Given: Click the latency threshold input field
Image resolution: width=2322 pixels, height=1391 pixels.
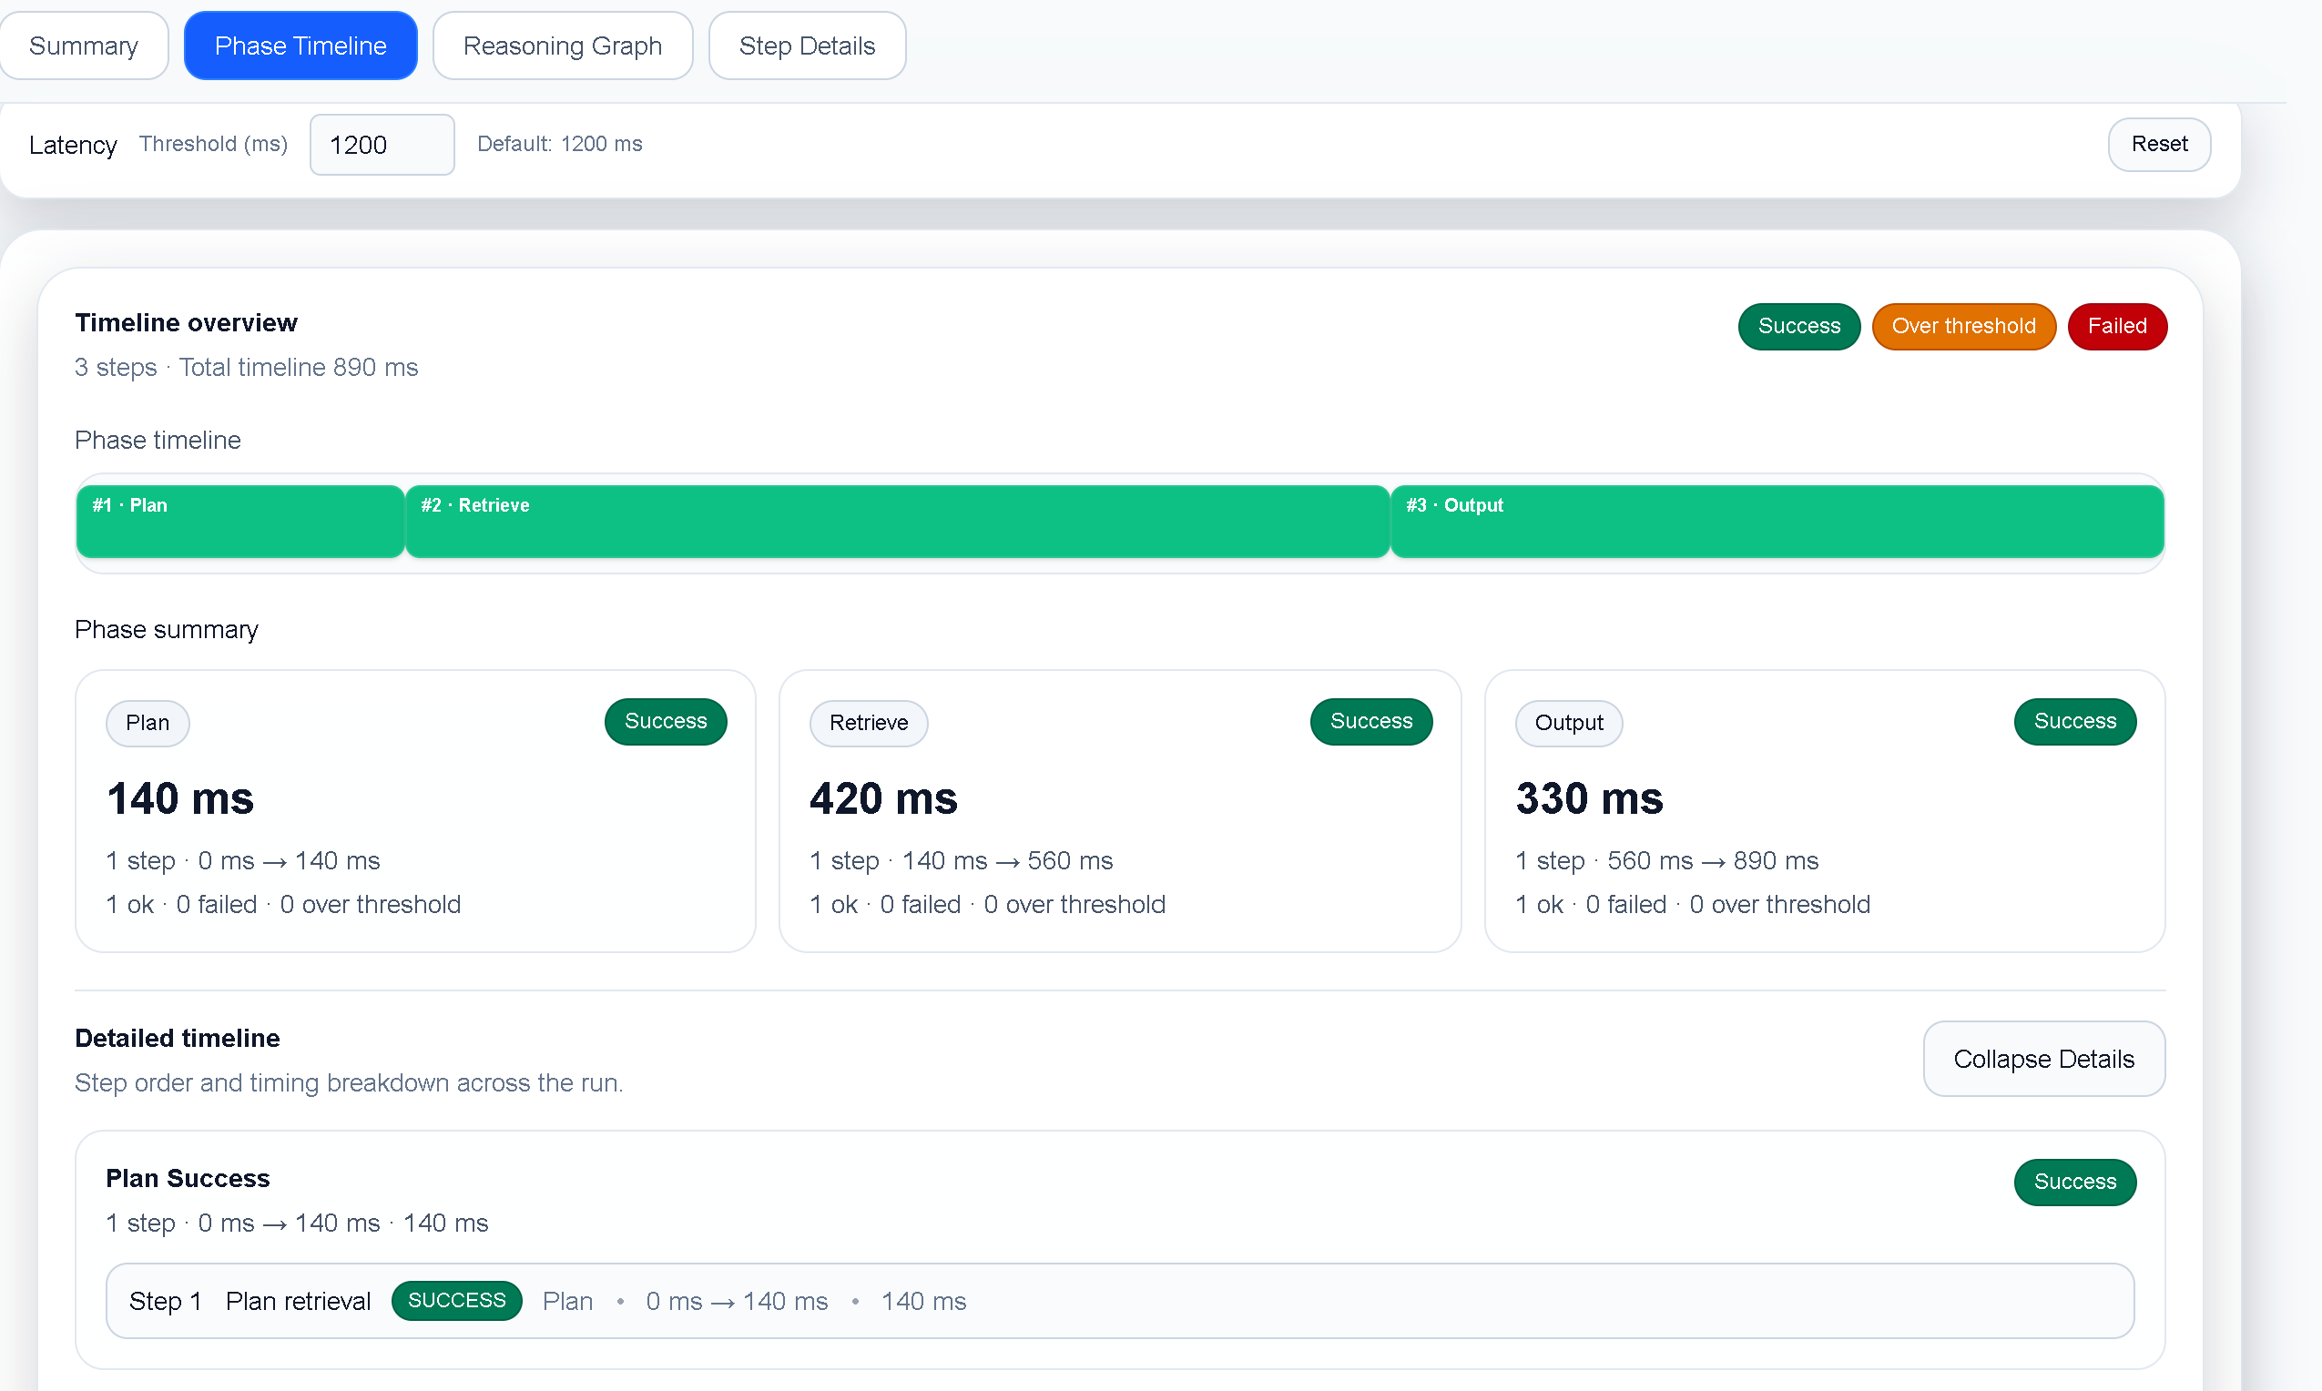Looking at the screenshot, I should [382, 145].
